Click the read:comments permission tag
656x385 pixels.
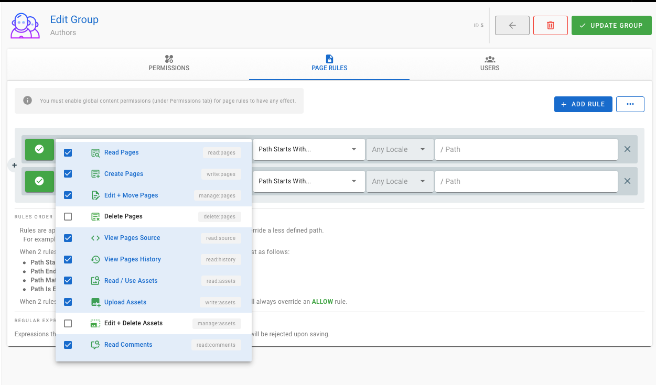click(216, 345)
